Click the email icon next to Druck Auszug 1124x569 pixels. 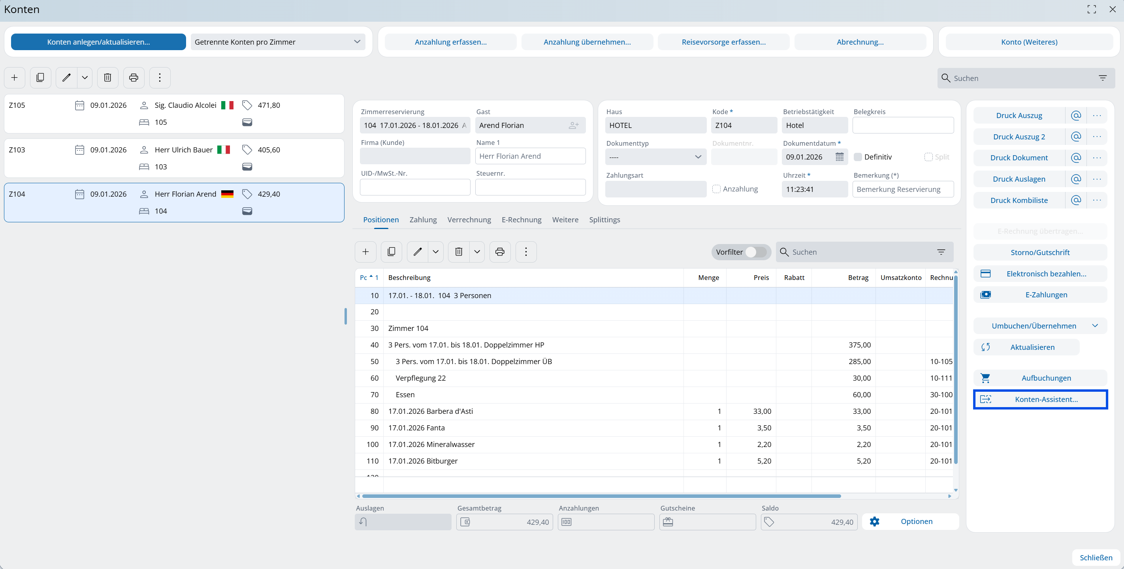[1075, 116]
